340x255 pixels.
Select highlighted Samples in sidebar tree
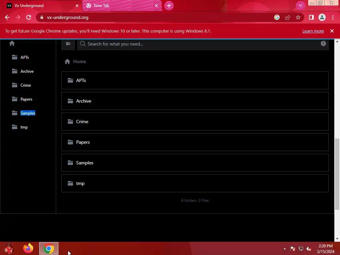click(28, 113)
